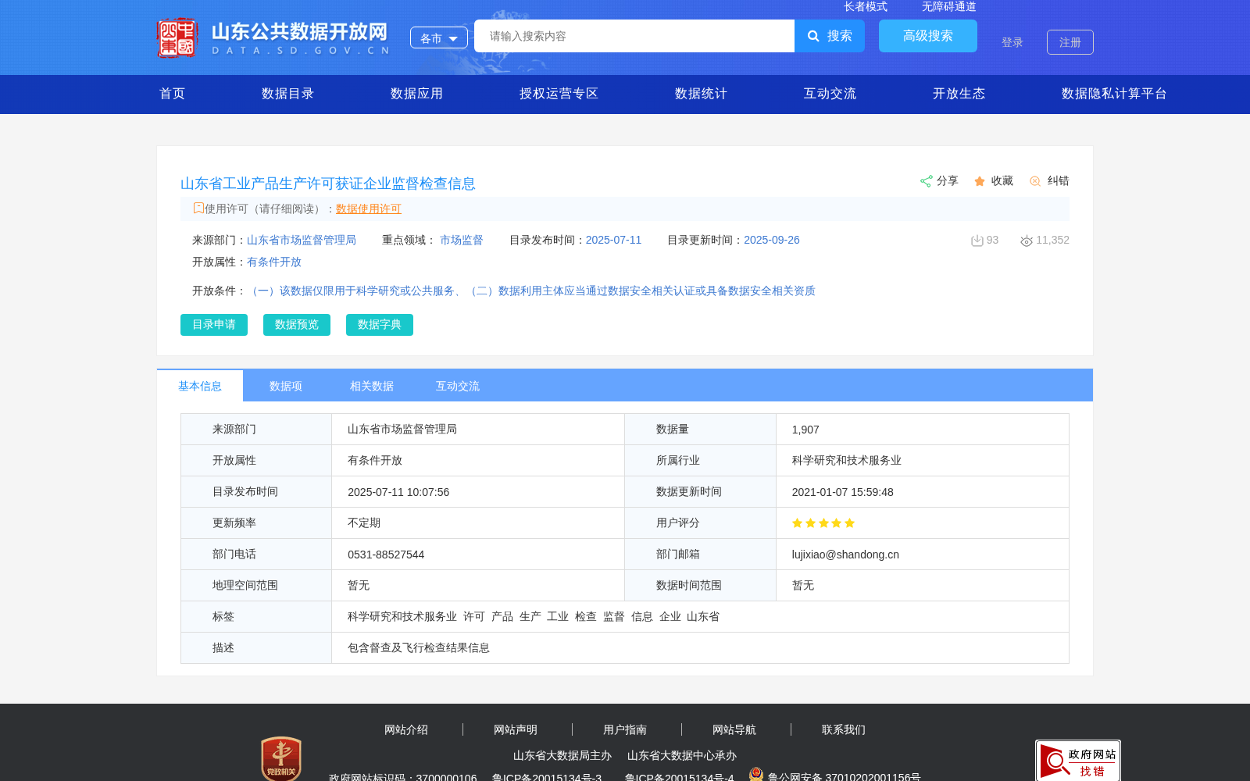Image resolution: width=1250 pixels, height=781 pixels.
Task: Open footer link 网站介绍
Action: 406,729
